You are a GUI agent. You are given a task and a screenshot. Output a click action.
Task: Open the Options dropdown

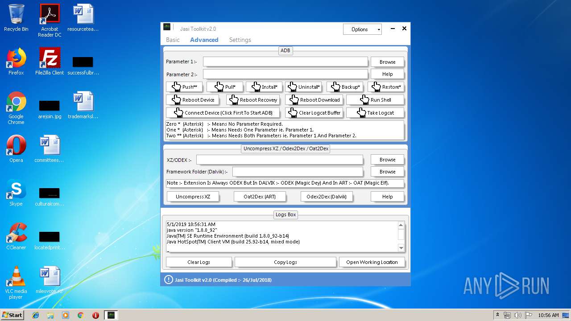coord(362,29)
